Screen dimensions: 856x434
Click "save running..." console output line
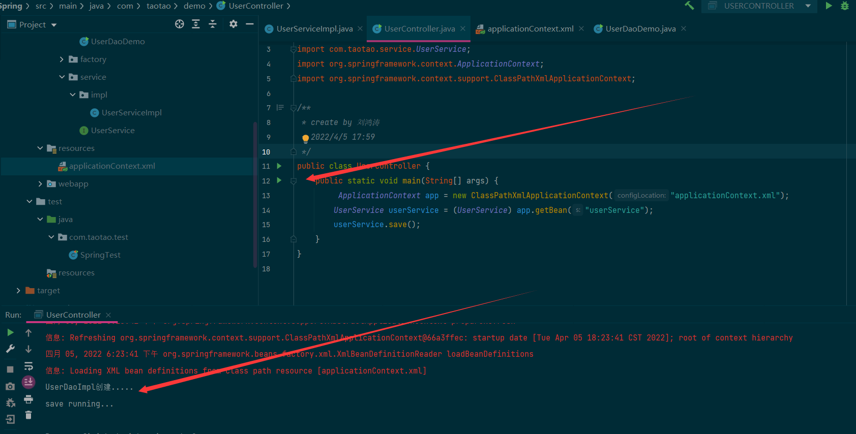79,404
